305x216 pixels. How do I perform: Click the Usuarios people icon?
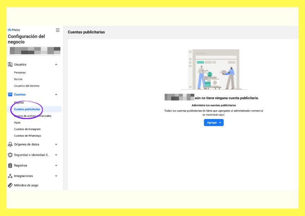(x=10, y=64)
